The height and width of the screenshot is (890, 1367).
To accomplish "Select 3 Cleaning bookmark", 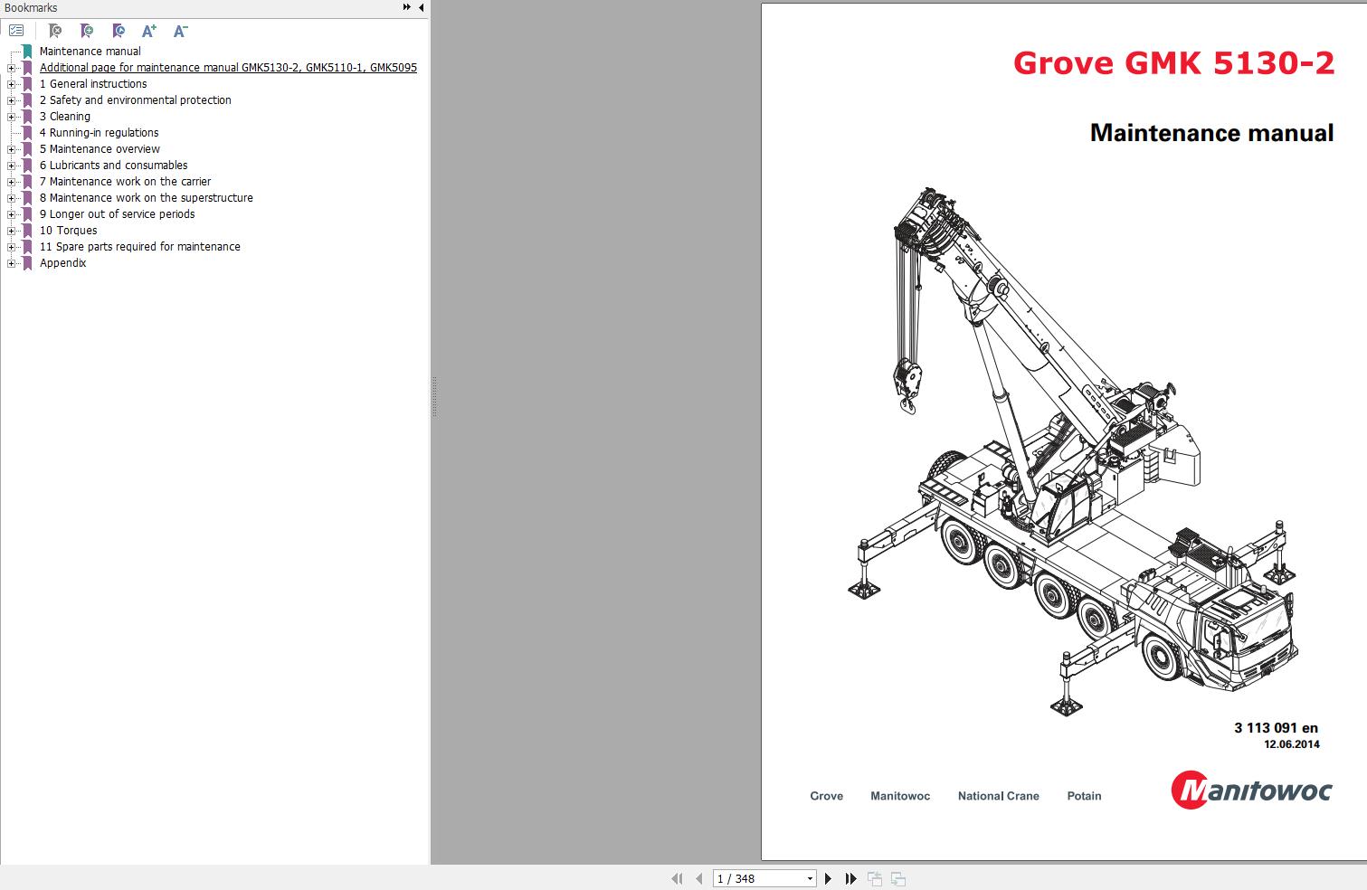I will coord(65,117).
